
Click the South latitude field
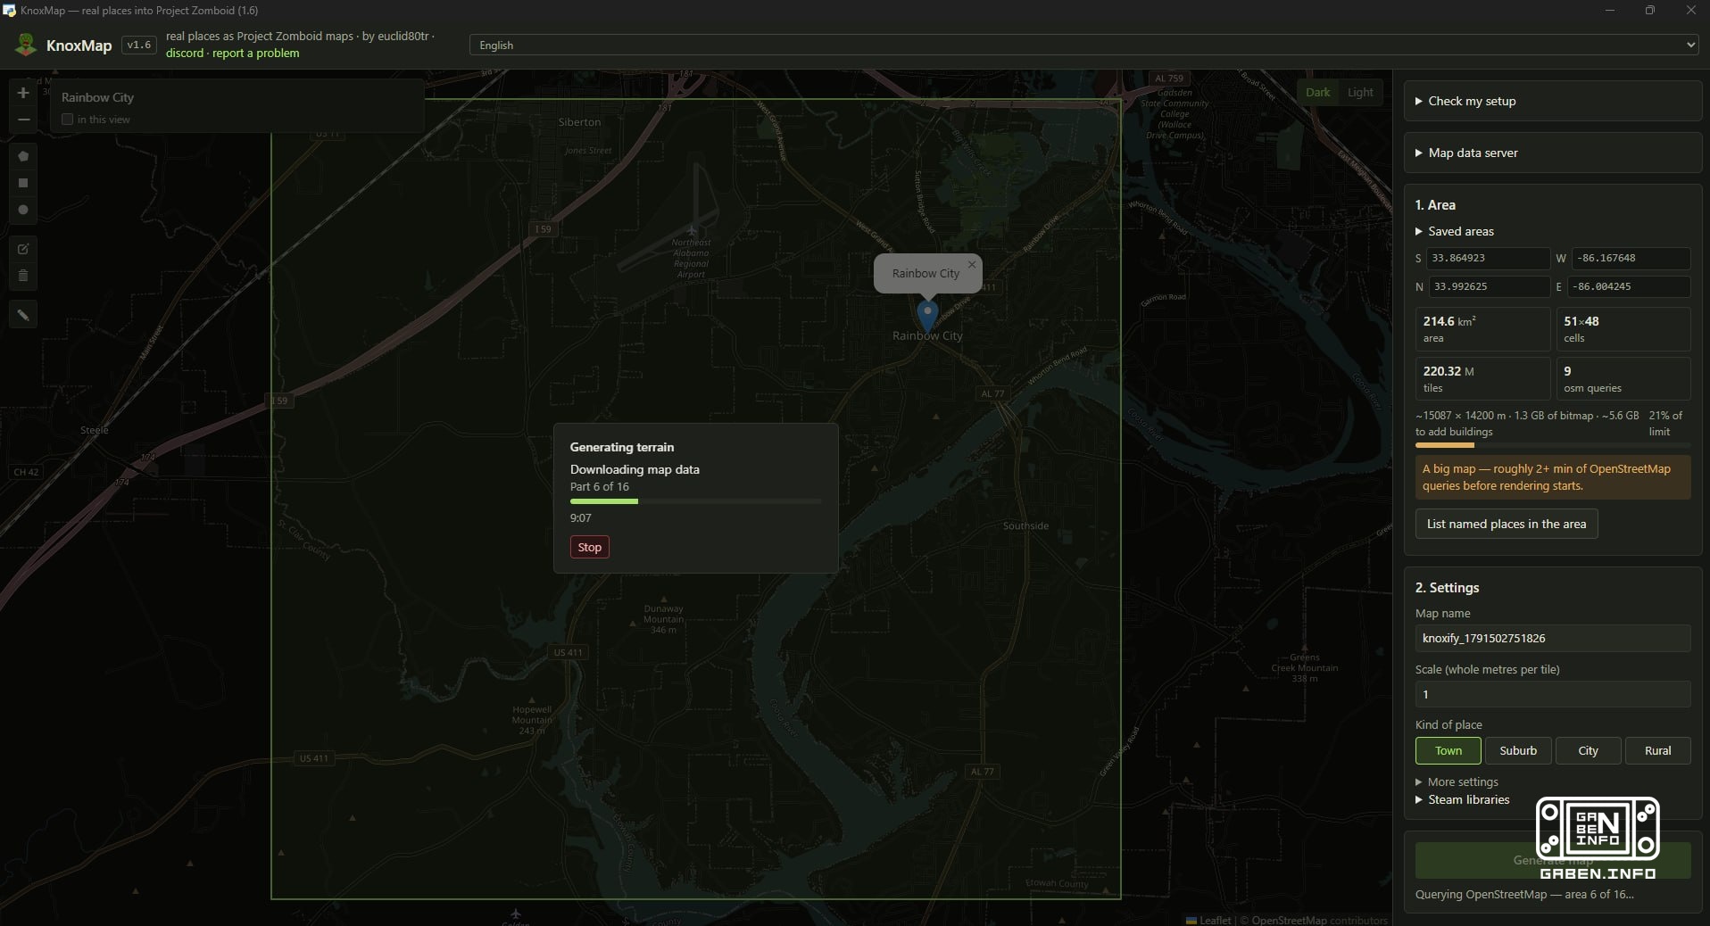1488,258
